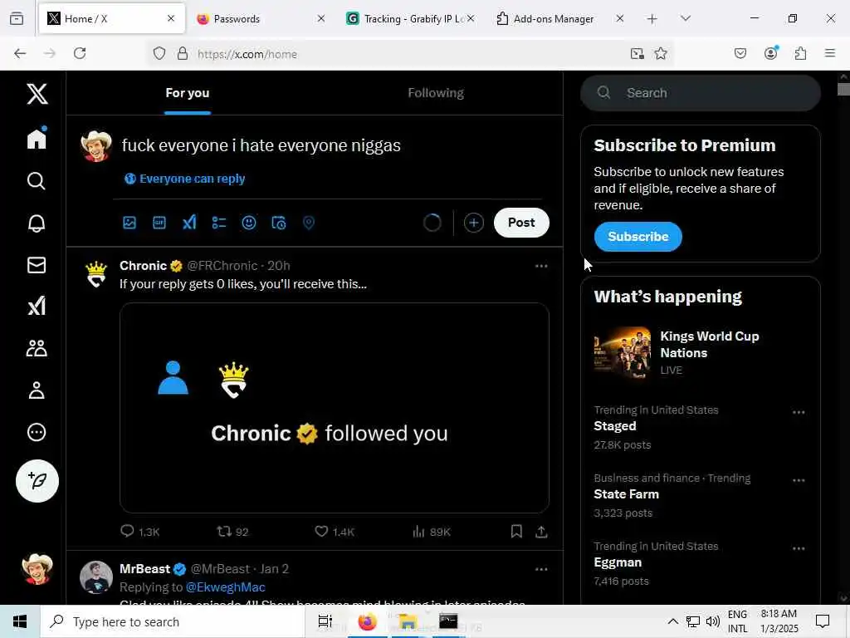850x638 pixels.
Task: Share Chronic's post
Action: (x=541, y=531)
